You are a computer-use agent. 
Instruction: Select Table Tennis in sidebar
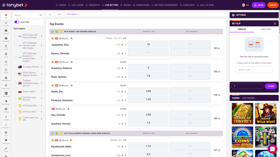[x=6, y=141]
